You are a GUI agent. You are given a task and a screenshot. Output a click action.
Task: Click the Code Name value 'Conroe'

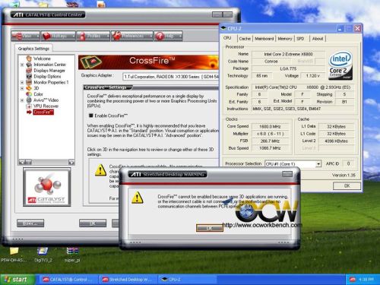tap(271, 62)
